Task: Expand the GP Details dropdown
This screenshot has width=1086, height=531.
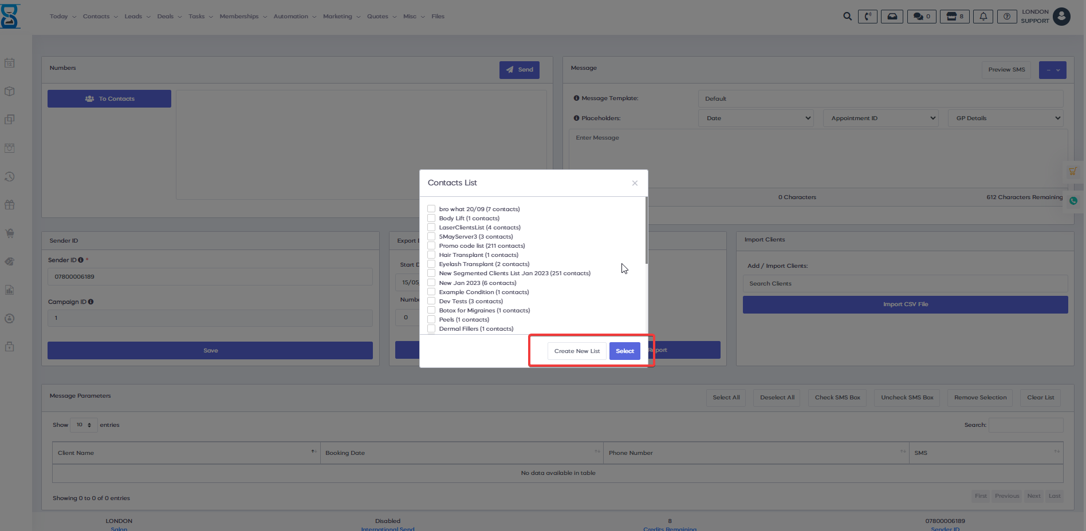Action: pos(1005,118)
